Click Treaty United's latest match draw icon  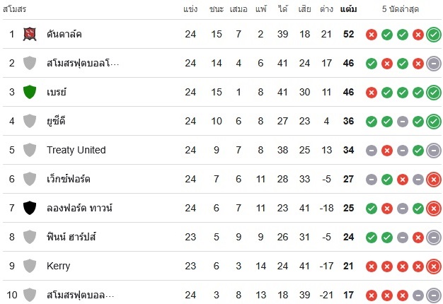click(x=434, y=151)
